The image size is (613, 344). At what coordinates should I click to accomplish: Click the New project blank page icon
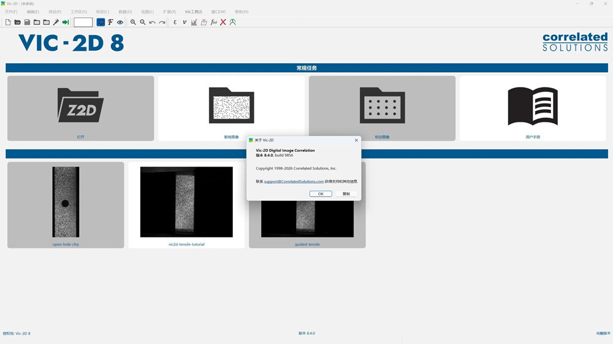point(8,22)
